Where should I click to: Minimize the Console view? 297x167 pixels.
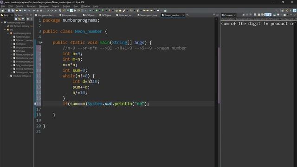pos(291,14)
